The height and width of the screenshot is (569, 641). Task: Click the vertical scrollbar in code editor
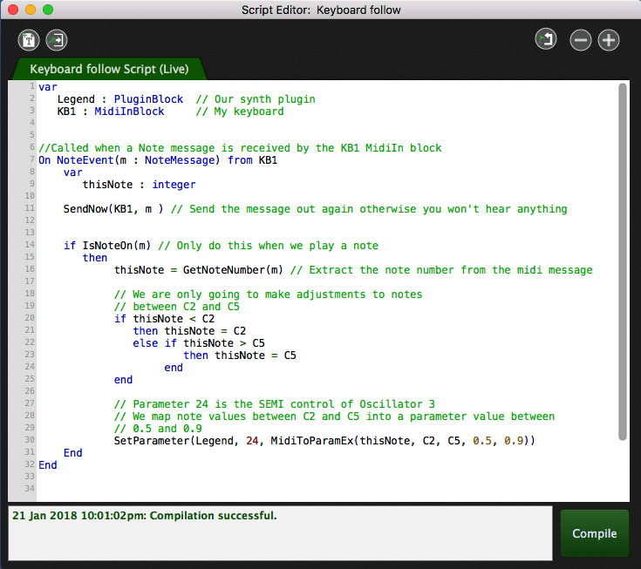(623, 261)
